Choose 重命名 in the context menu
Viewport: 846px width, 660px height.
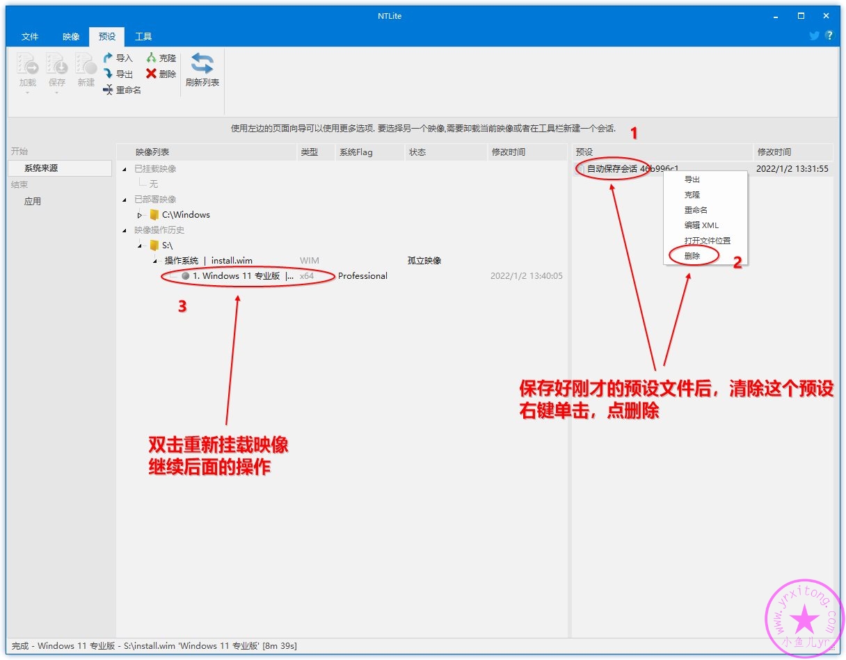pyautogui.click(x=696, y=210)
